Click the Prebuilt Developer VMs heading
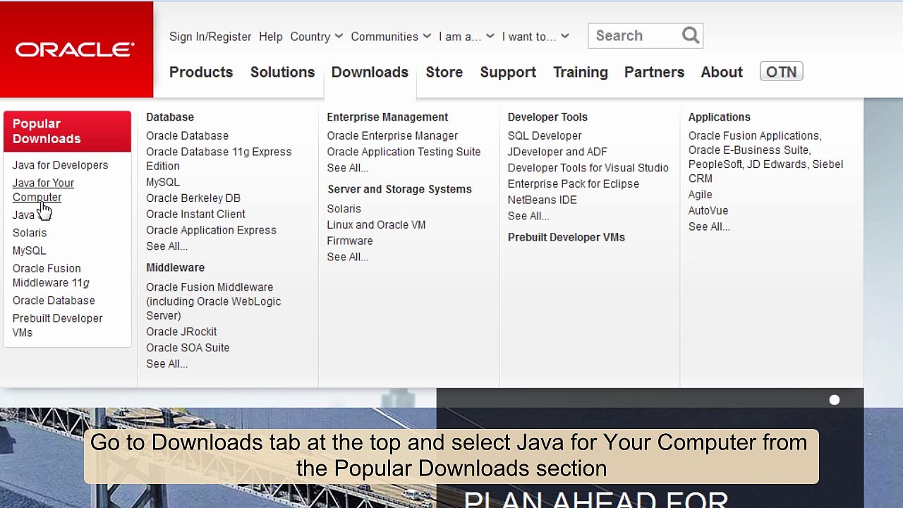This screenshot has height=508, width=903. click(566, 237)
